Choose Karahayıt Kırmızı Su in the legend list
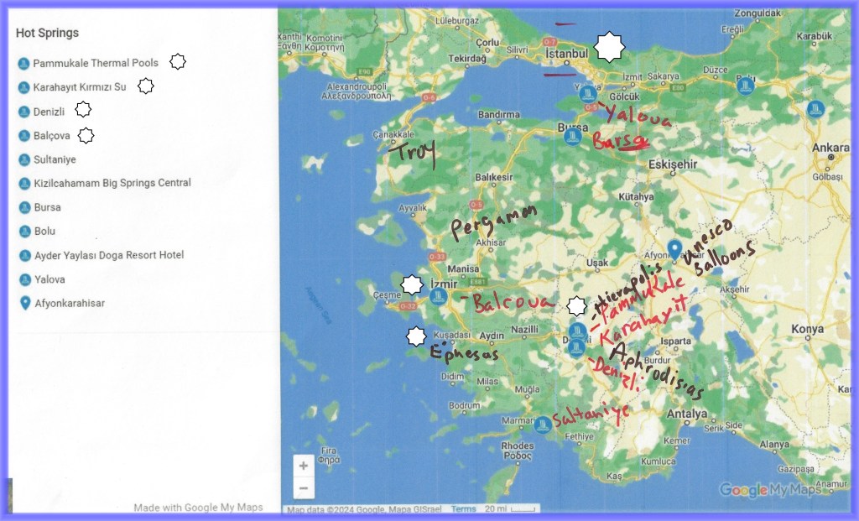Image resolution: width=859 pixels, height=521 pixels. click(79, 86)
